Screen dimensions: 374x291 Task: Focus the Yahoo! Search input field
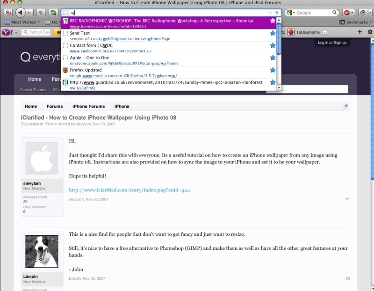tap(36, 32)
